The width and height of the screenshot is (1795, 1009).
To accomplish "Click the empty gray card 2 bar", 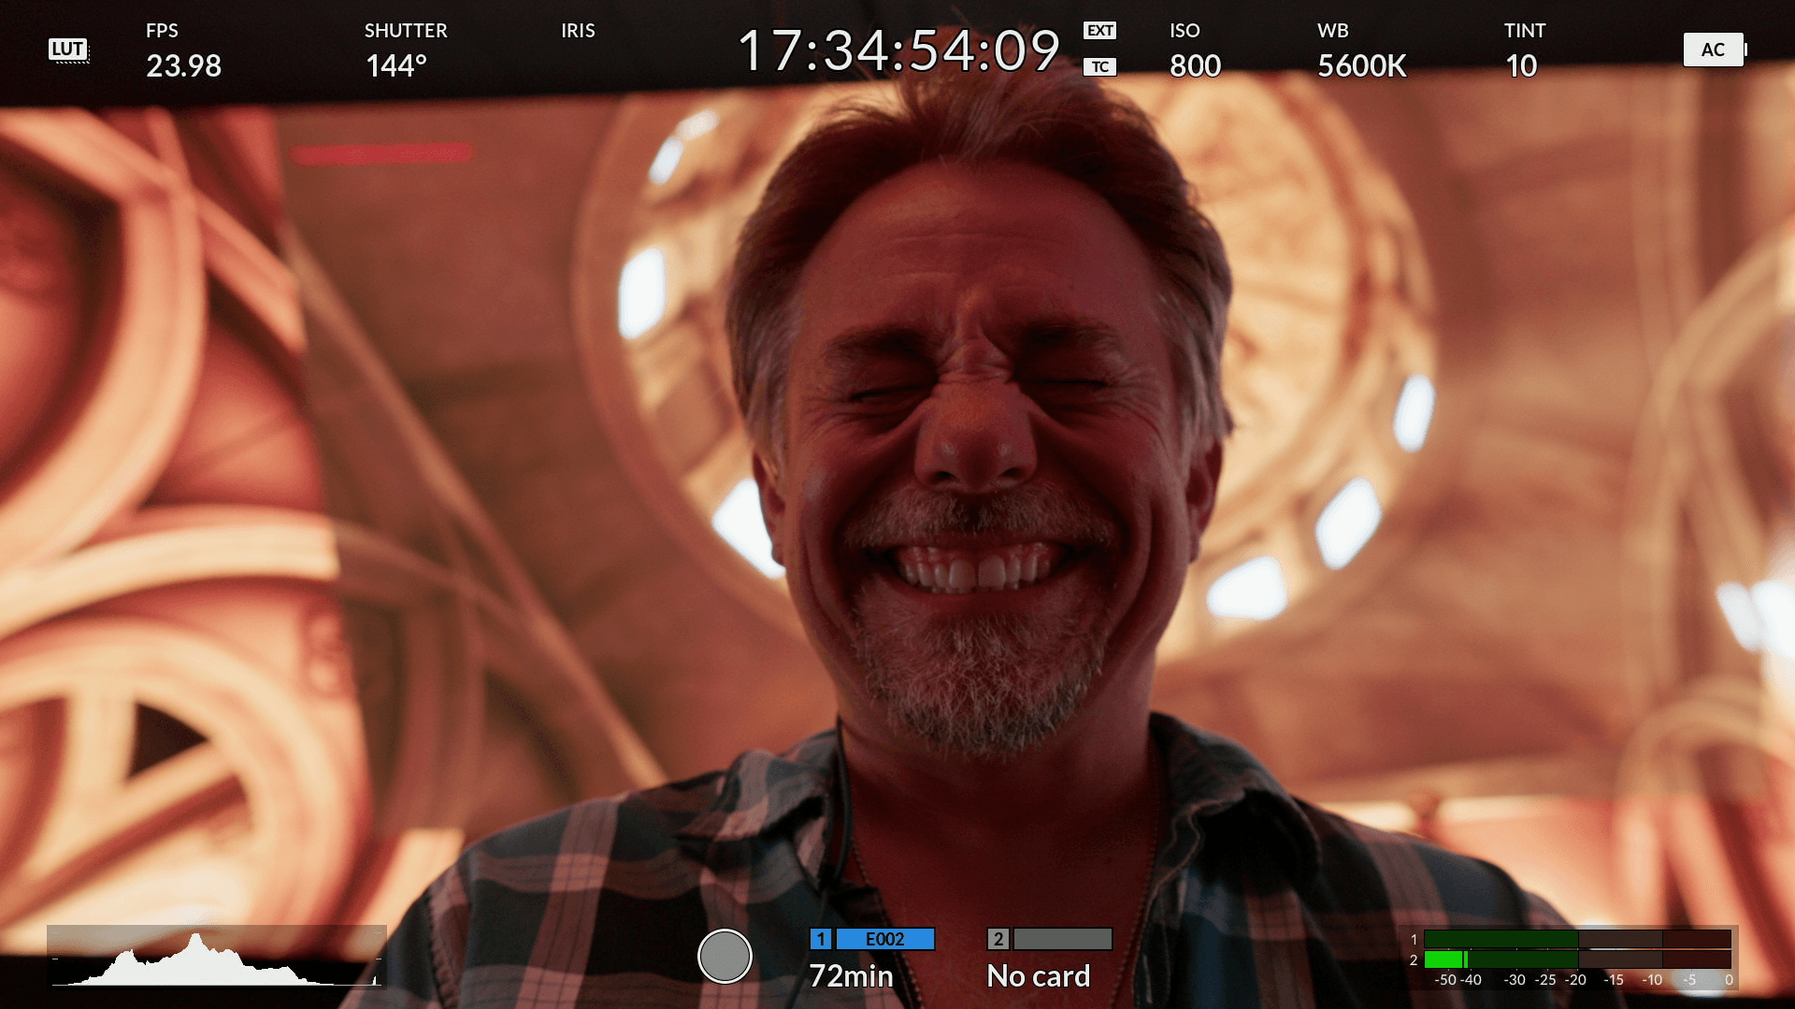I will coord(1063,939).
